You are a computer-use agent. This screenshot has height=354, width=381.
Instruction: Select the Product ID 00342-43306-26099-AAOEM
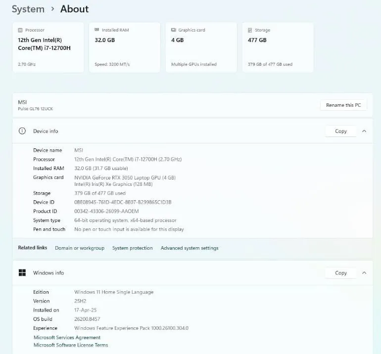point(106,211)
